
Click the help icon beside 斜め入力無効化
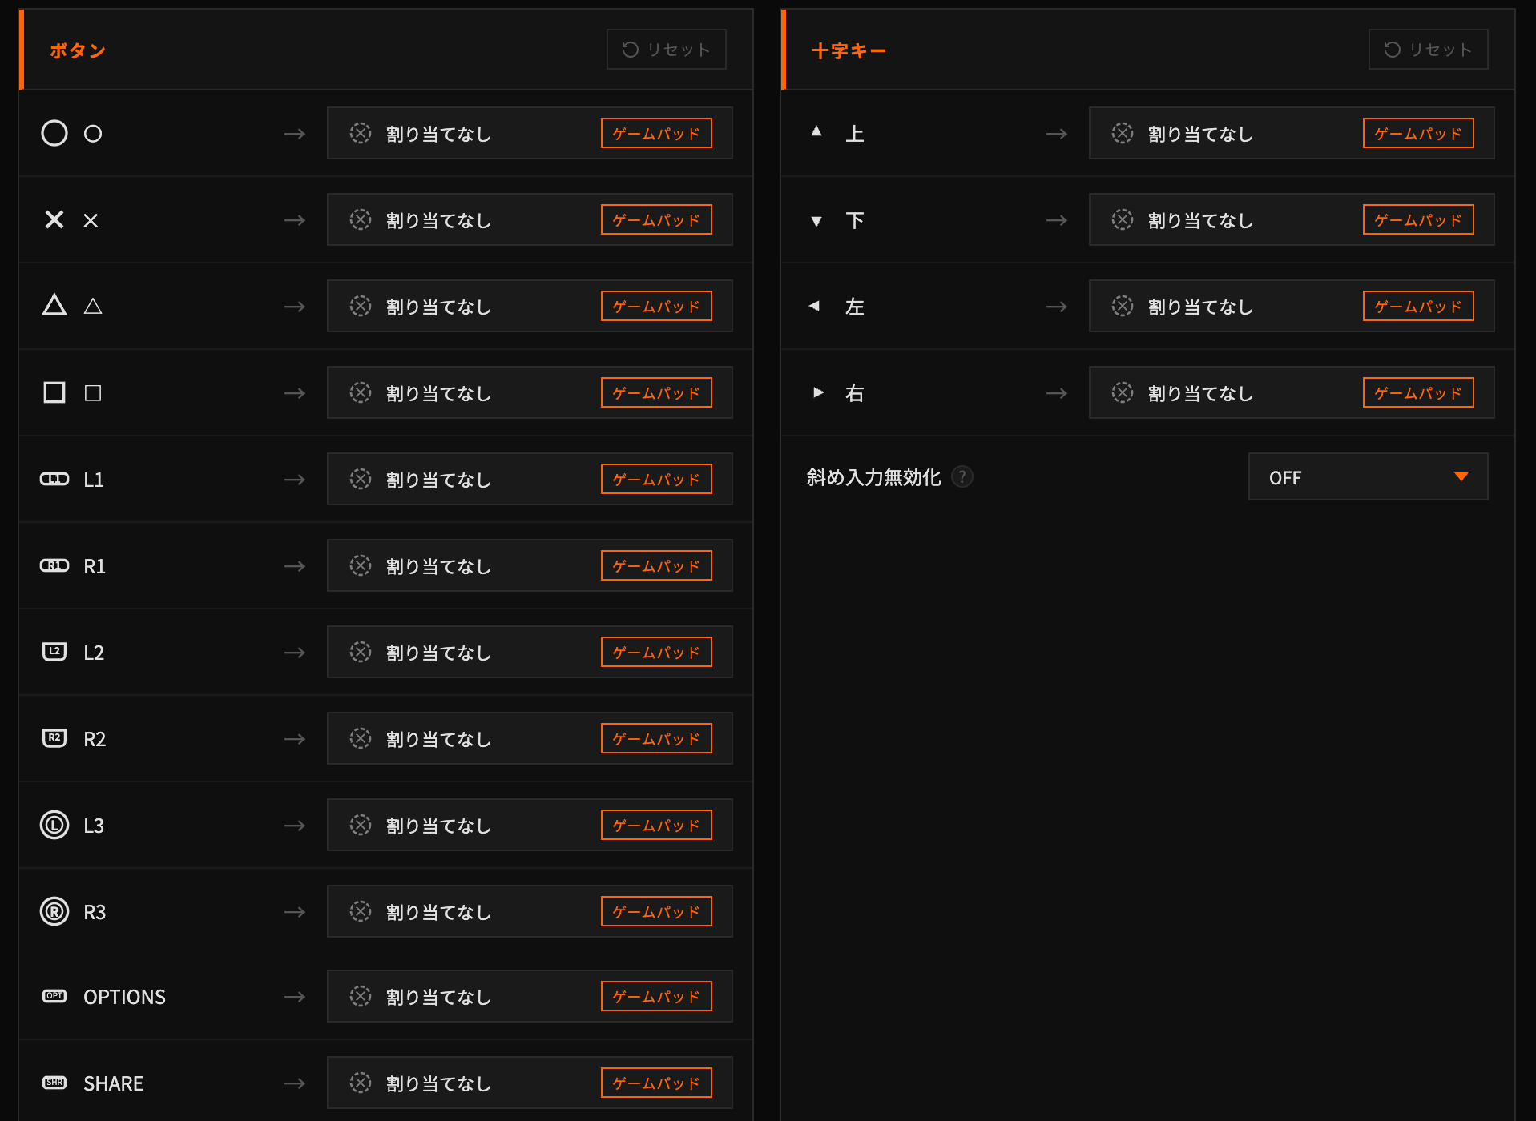962,477
